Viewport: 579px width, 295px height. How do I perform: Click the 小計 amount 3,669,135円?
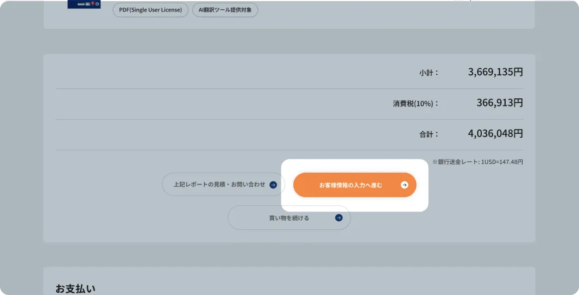[495, 72]
